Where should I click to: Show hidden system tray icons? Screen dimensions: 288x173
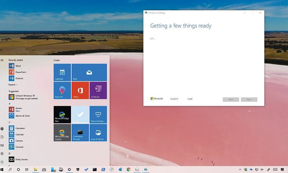[240, 170]
